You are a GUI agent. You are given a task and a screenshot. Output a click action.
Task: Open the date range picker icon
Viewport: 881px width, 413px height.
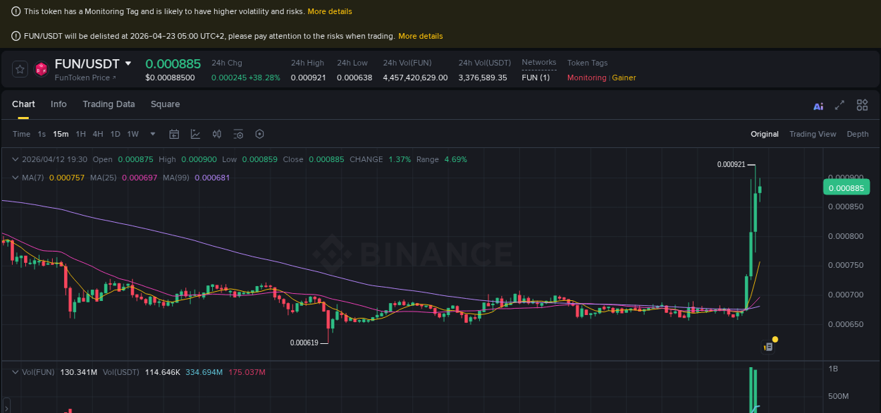(174, 134)
